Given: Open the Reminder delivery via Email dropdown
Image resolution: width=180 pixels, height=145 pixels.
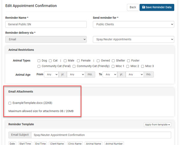Looking at the screenshot, I should [46, 39].
